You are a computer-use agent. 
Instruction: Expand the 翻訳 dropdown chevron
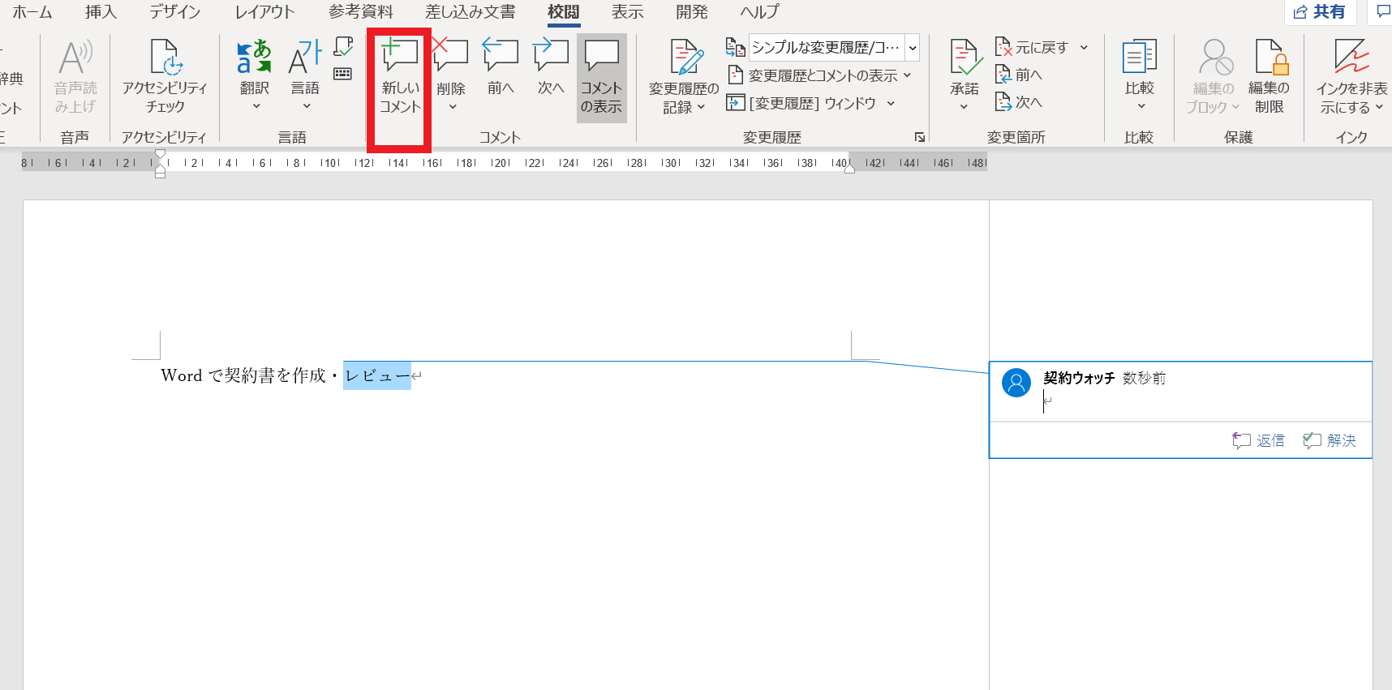pyautogui.click(x=256, y=106)
